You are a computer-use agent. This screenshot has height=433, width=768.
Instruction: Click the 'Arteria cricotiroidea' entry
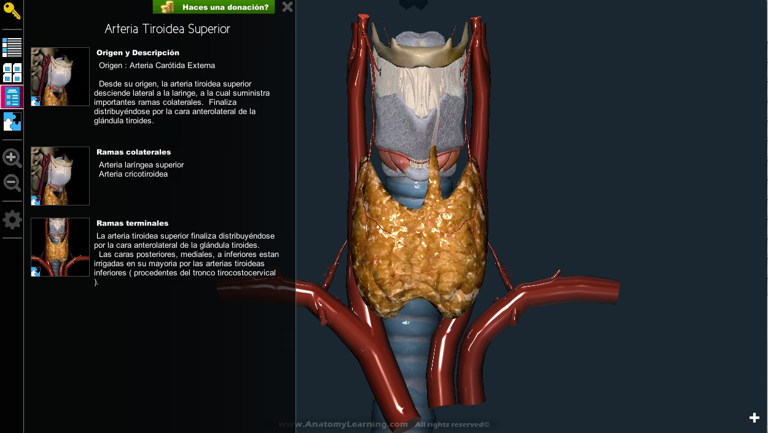point(133,174)
